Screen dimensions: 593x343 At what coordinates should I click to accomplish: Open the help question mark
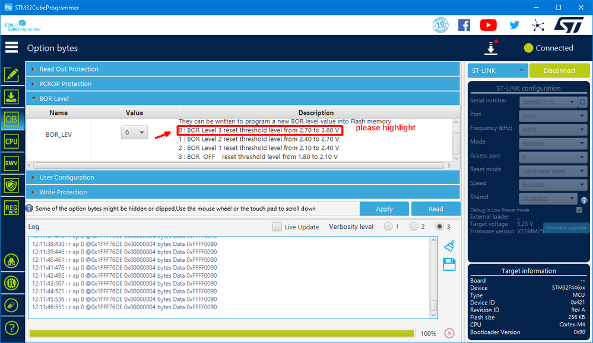[x=11, y=328]
